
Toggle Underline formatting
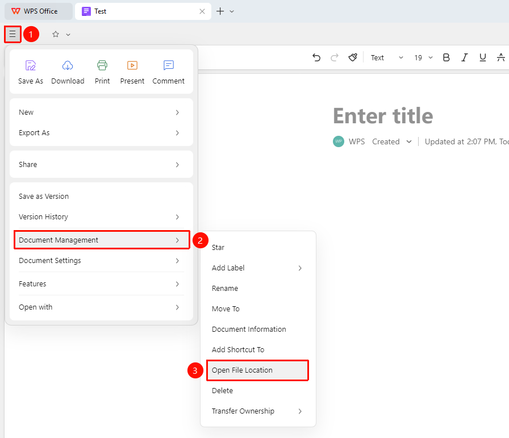[483, 57]
